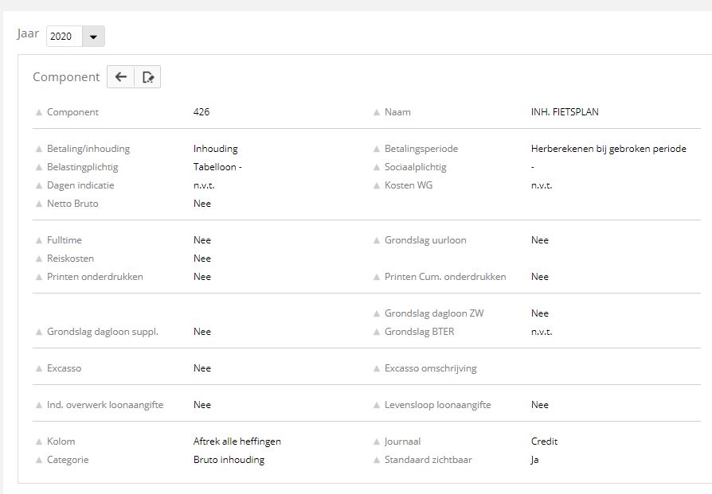Click the triangle icon beside Kolom
Screen dimensions: 712x494
pyautogui.click(x=39, y=441)
